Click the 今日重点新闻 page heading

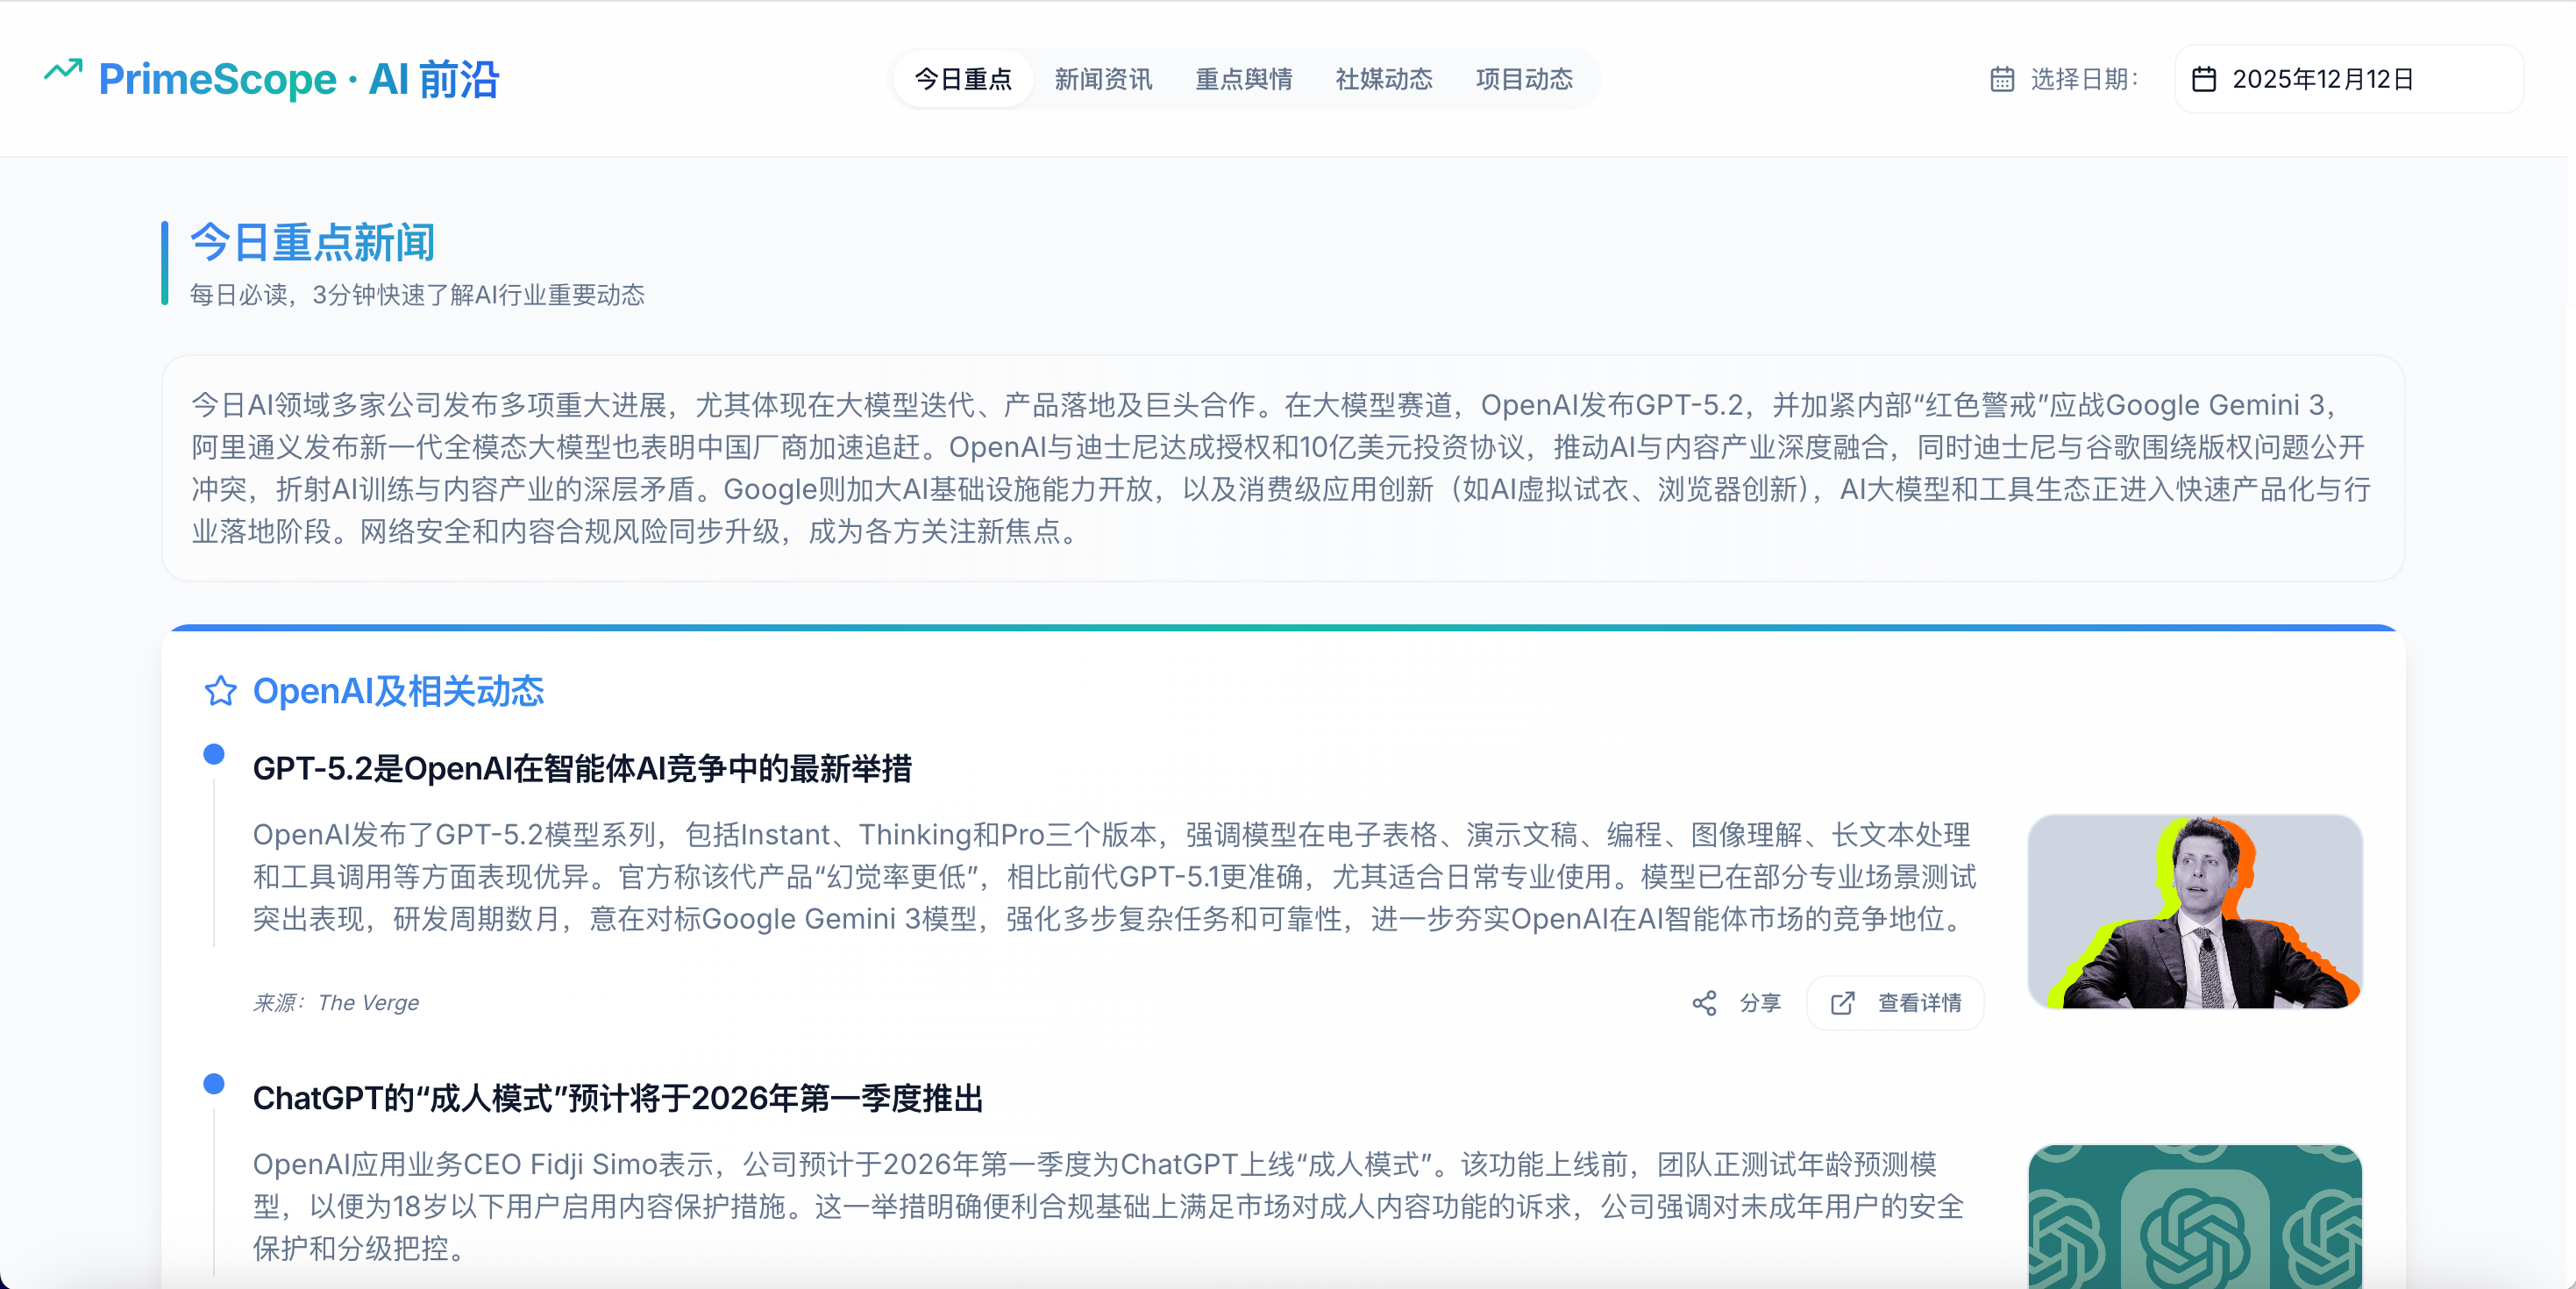point(313,243)
